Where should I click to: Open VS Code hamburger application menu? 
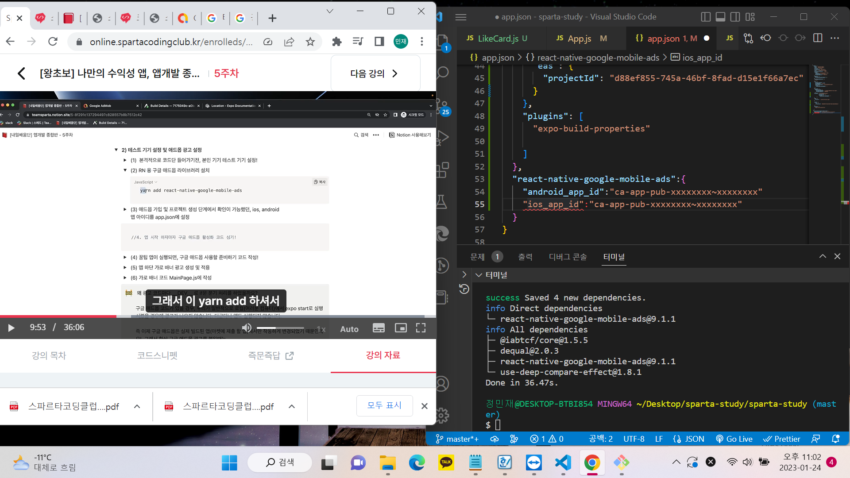[461, 17]
